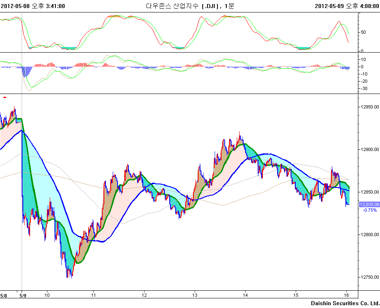Click the 50 level on stochastic scale
Viewport: 380px width, 308px height.
(363, 32)
